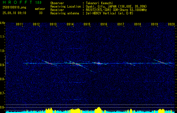Click the yellow power peak below 0913
This screenshot has width=177, height=113.
point(49,110)
